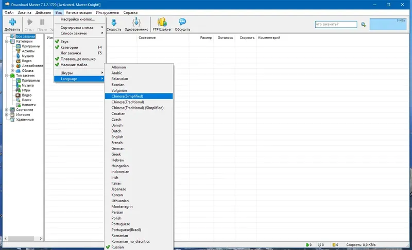Click the status bar yellow paused icon
The image size is (412, 250).
(334, 245)
